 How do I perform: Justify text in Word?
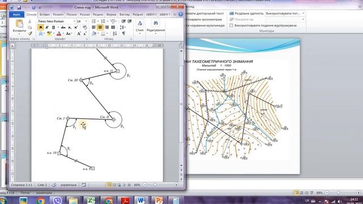[113, 28]
